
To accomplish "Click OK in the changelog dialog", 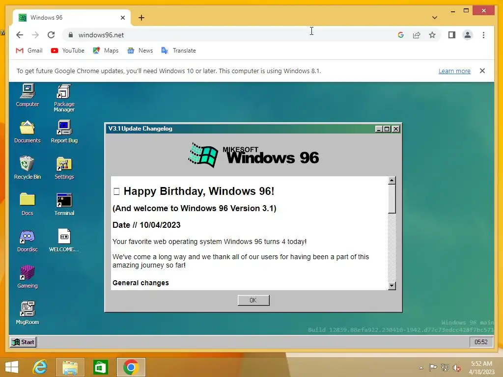I will (253, 300).
